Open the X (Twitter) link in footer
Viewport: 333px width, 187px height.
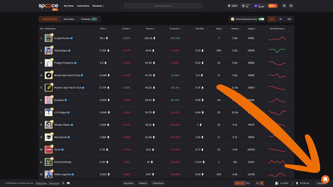[63, 183]
